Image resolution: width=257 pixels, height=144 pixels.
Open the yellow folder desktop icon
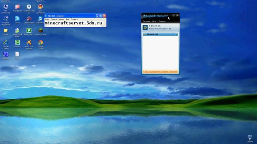pyautogui.click(x=6, y=30)
